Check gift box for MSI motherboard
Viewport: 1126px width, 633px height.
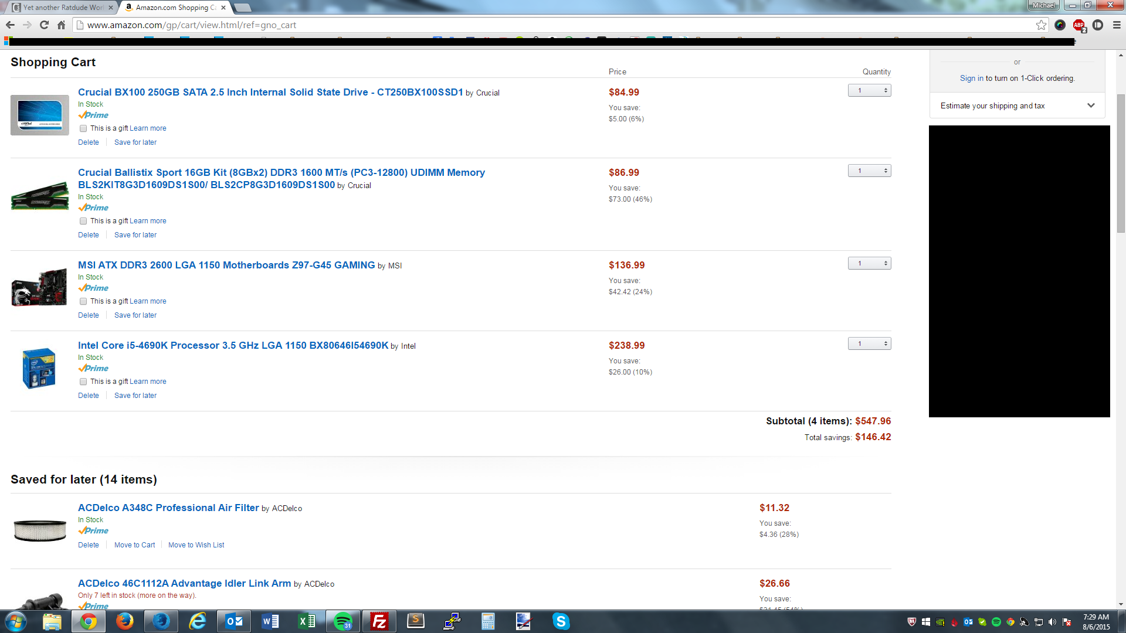tap(83, 301)
